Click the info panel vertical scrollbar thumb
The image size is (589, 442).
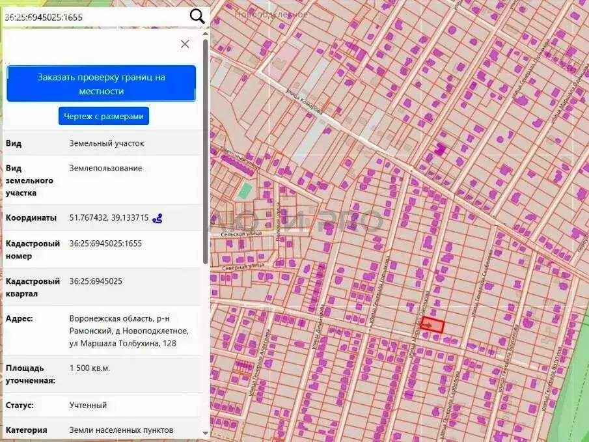click(x=206, y=150)
